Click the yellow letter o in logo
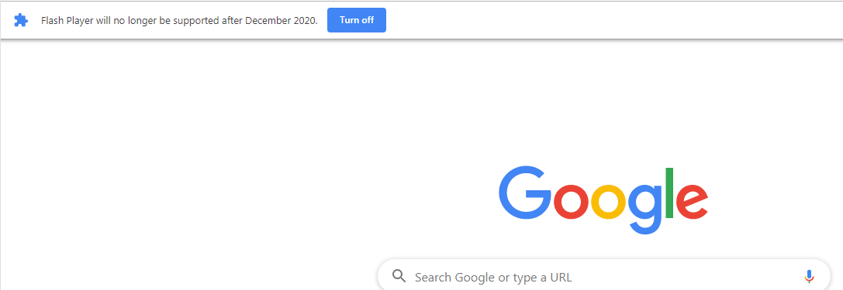The width and height of the screenshot is (843, 290). pos(609,200)
